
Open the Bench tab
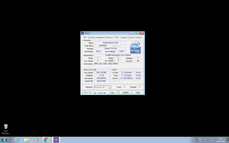tap(132, 37)
